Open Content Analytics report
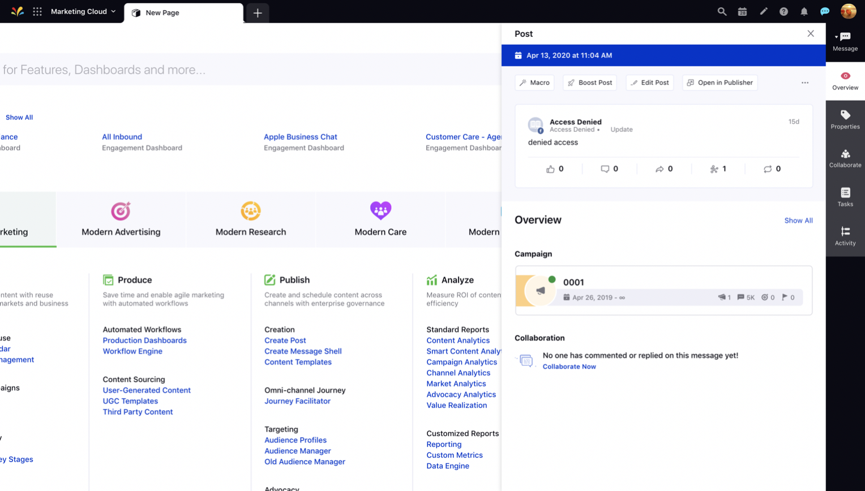Viewport: 865px width, 491px height. click(x=458, y=341)
